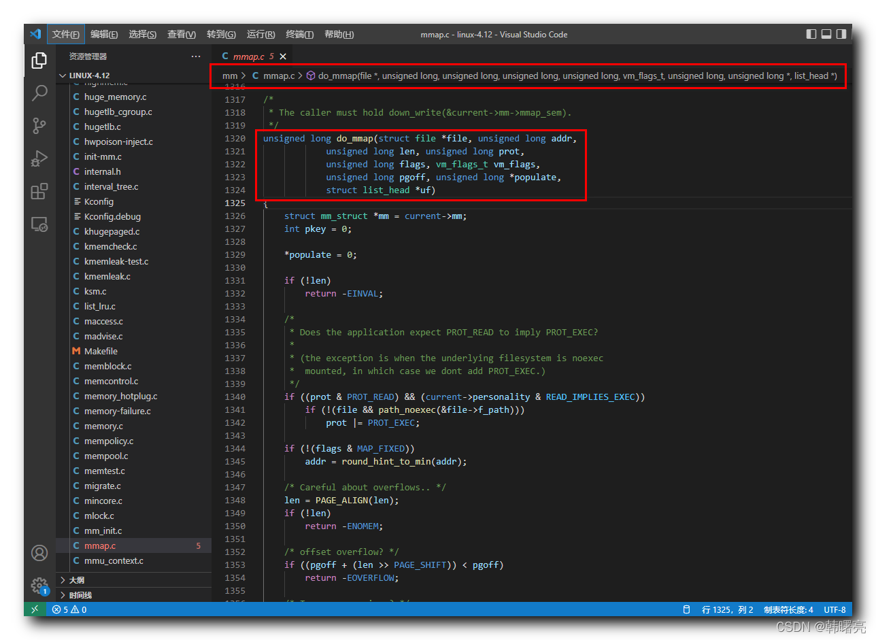
Task: Open the 编辑(E) menu
Action: (104, 34)
